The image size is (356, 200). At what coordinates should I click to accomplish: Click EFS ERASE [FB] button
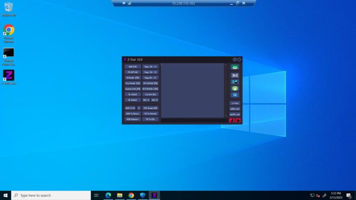coord(150,83)
